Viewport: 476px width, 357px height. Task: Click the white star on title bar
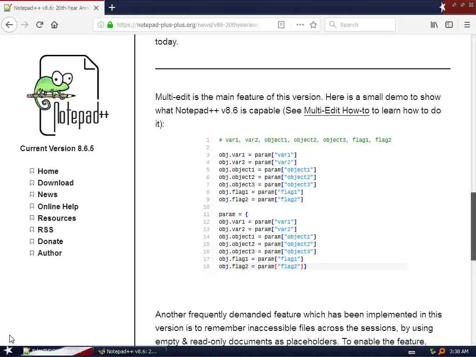(443, 7)
